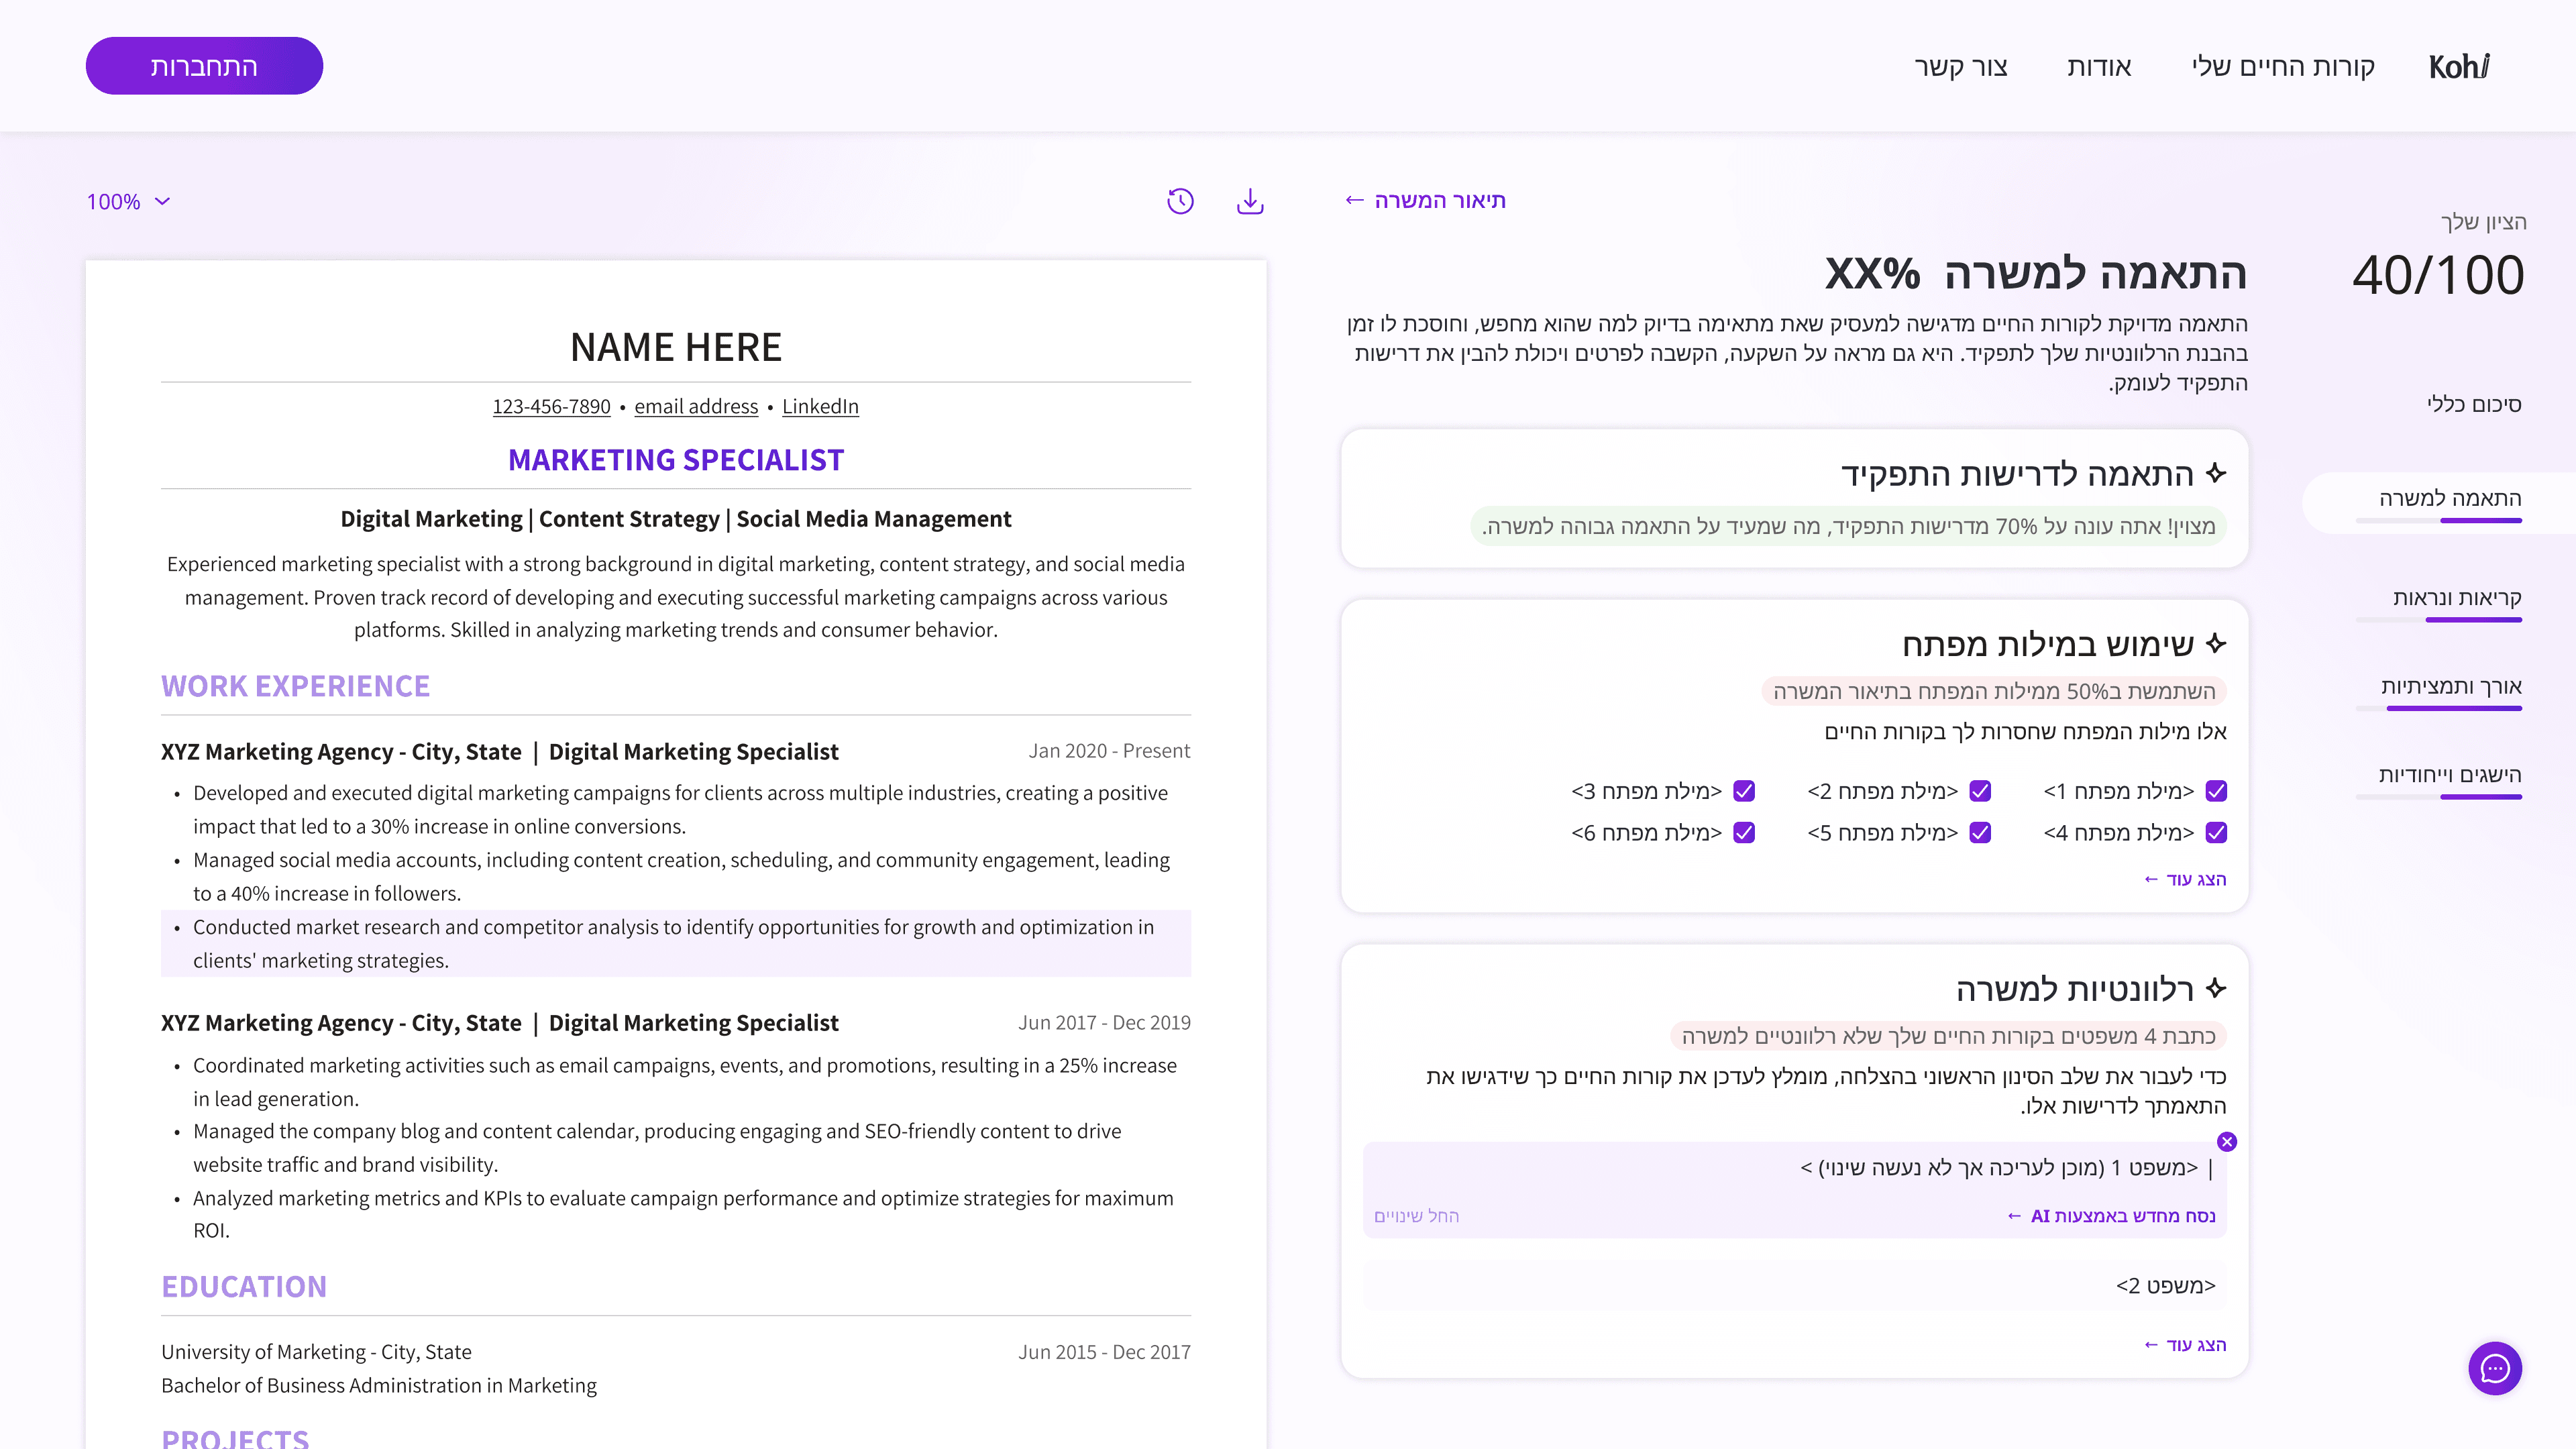Close the sentence 1 editing box
The height and width of the screenshot is (1449, 2576).
coord(2226,1142)
